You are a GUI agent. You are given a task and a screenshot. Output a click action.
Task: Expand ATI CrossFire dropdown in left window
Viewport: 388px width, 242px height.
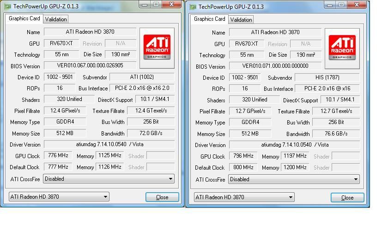coord(109,179)
